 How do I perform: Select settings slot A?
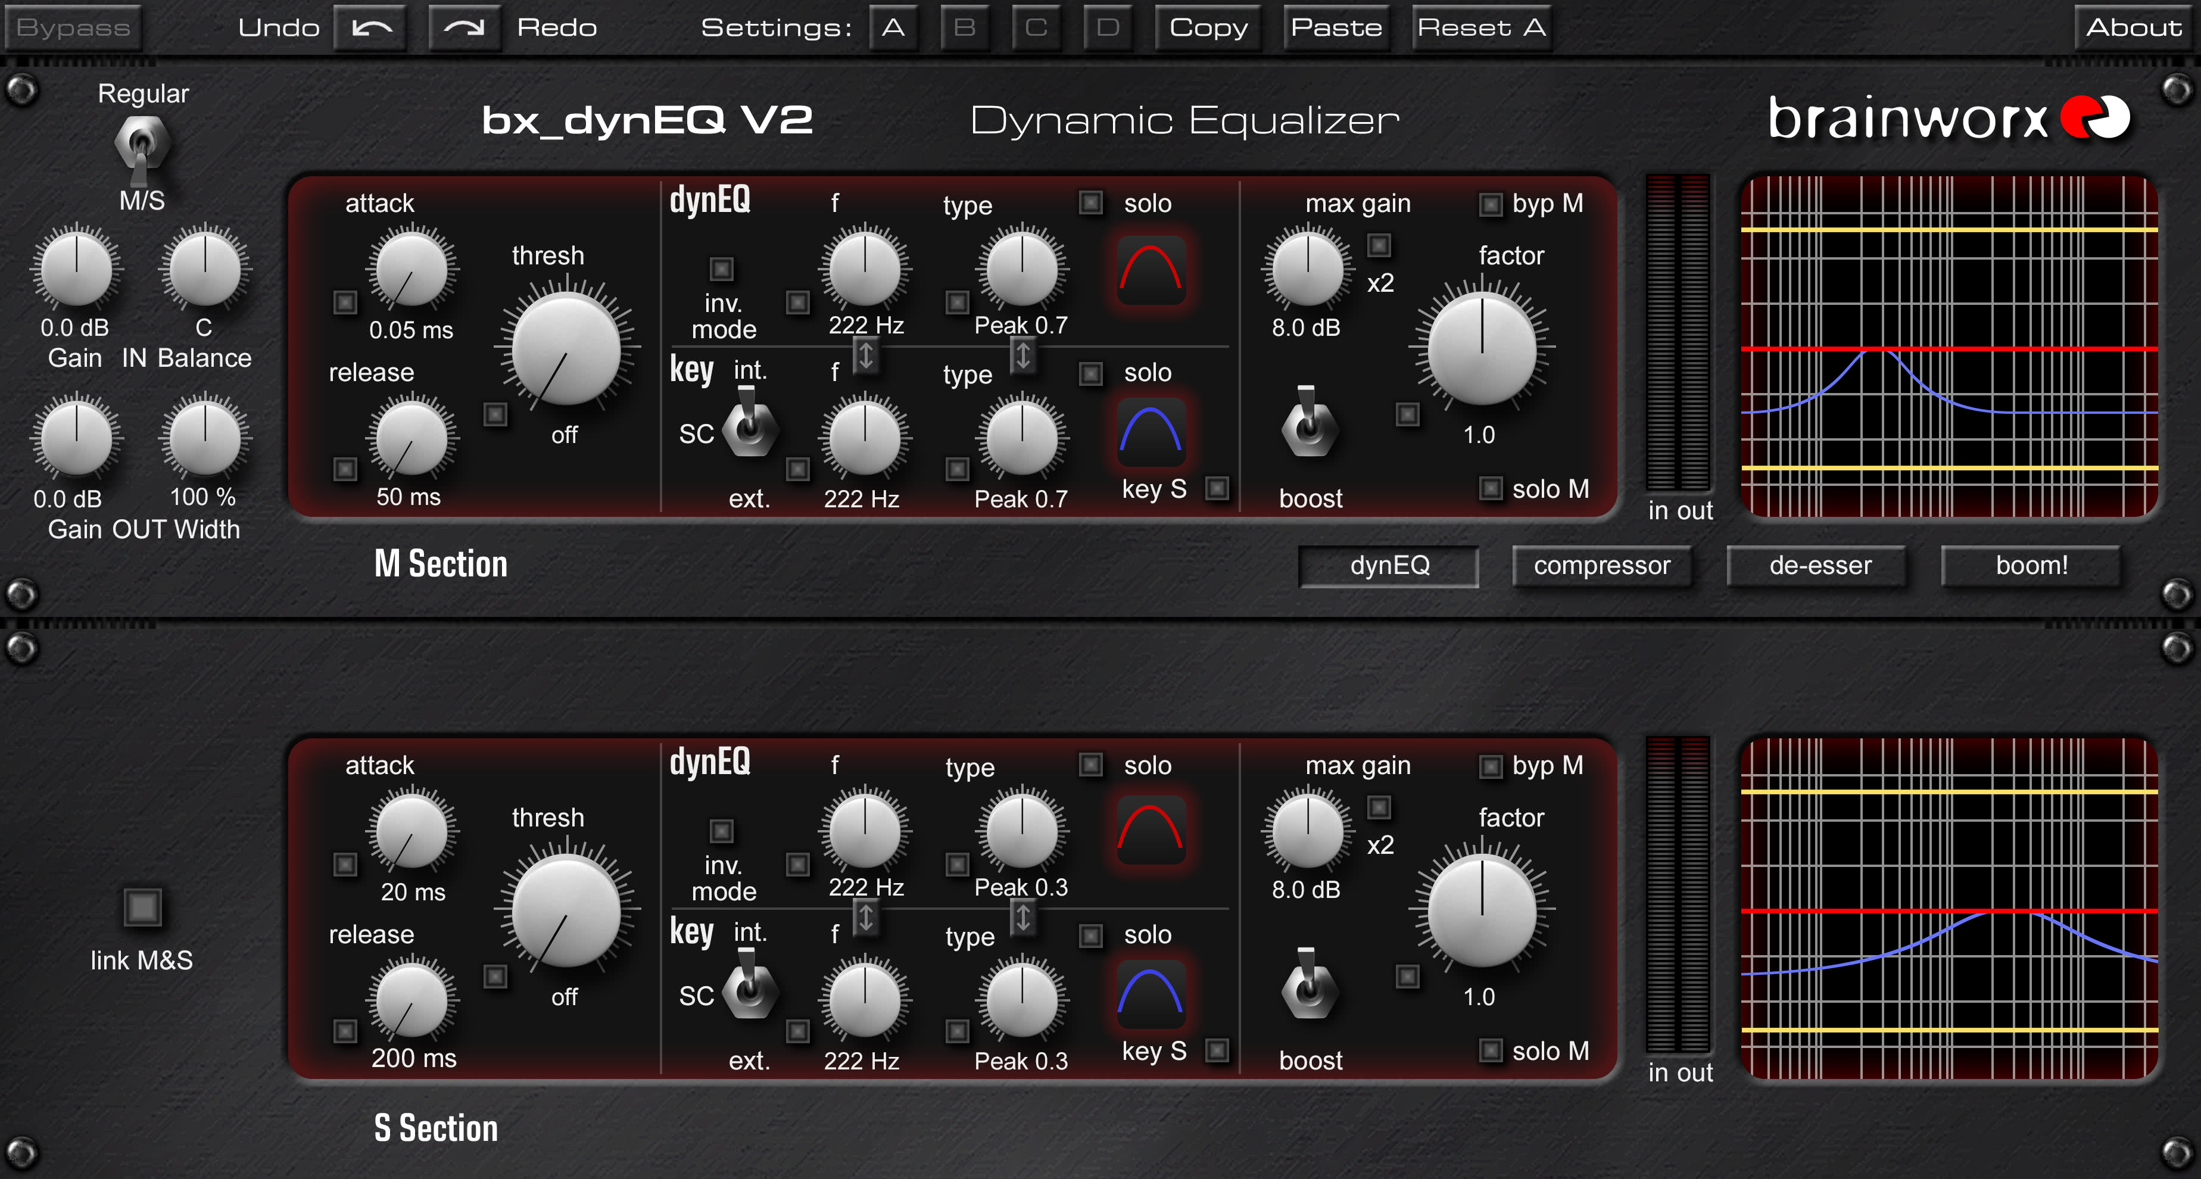click(x=894, y=27)
